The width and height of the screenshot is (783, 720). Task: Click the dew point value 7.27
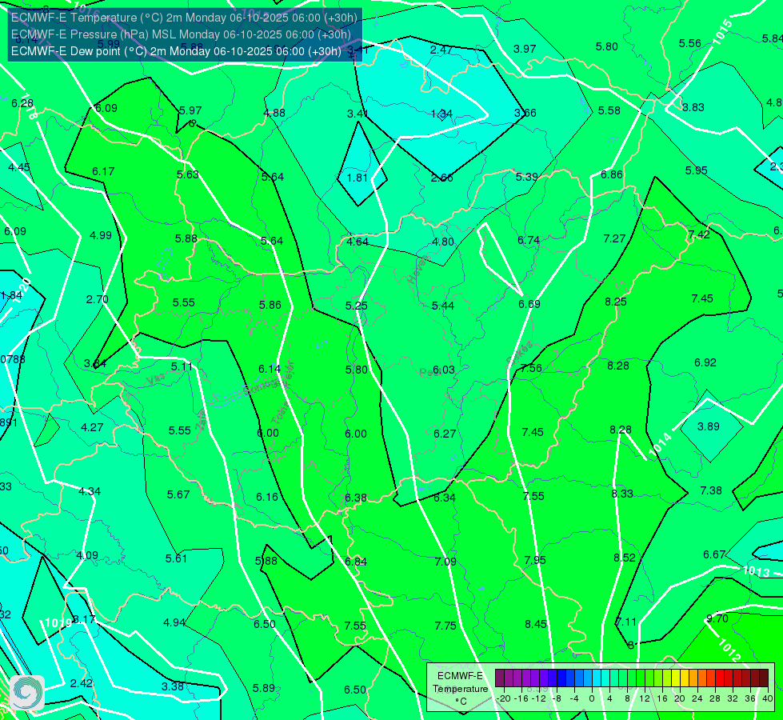[x=615, y=239]
